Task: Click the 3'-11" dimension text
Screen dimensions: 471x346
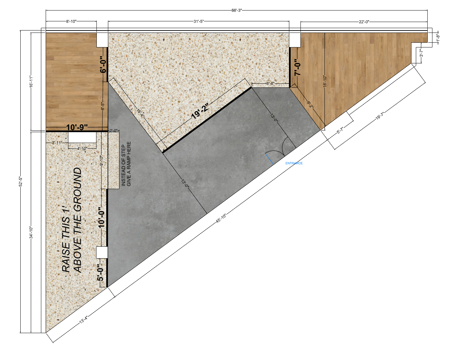Action: click(57, 143)
